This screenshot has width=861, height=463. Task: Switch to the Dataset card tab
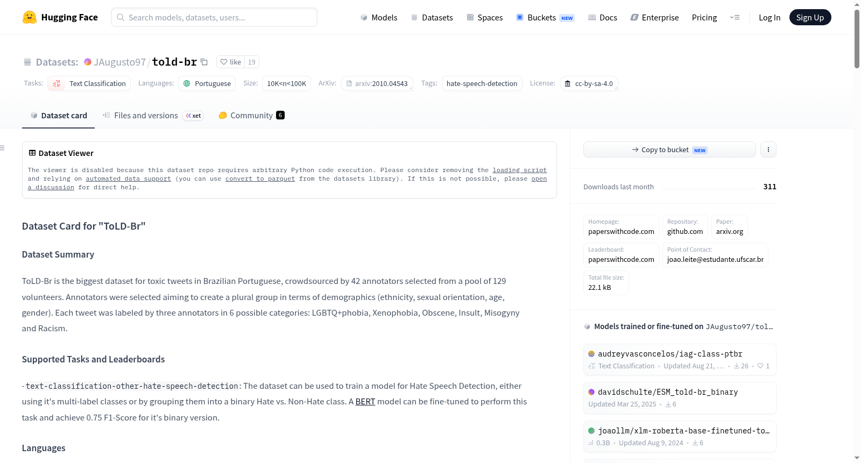point(58,116)
